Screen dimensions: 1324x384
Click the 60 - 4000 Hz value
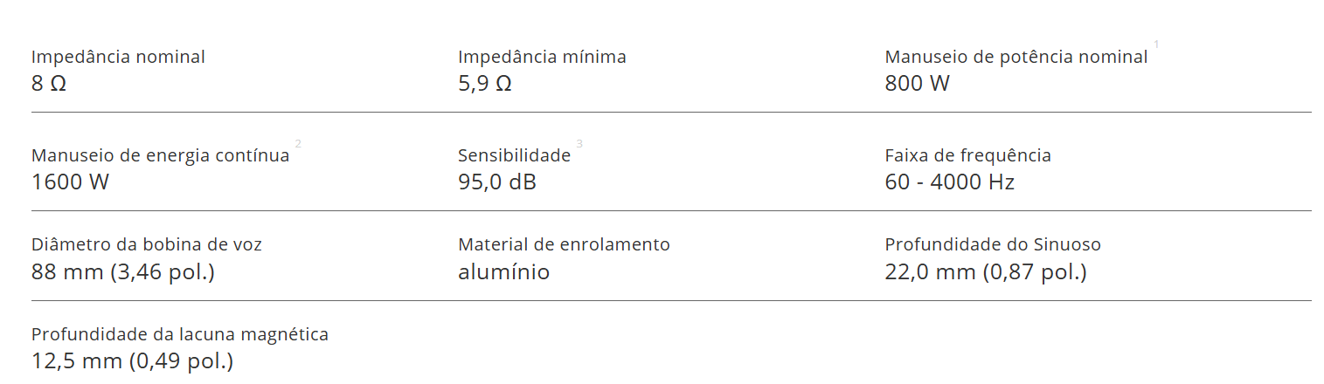pyautogui.click(x=950, y=182)
